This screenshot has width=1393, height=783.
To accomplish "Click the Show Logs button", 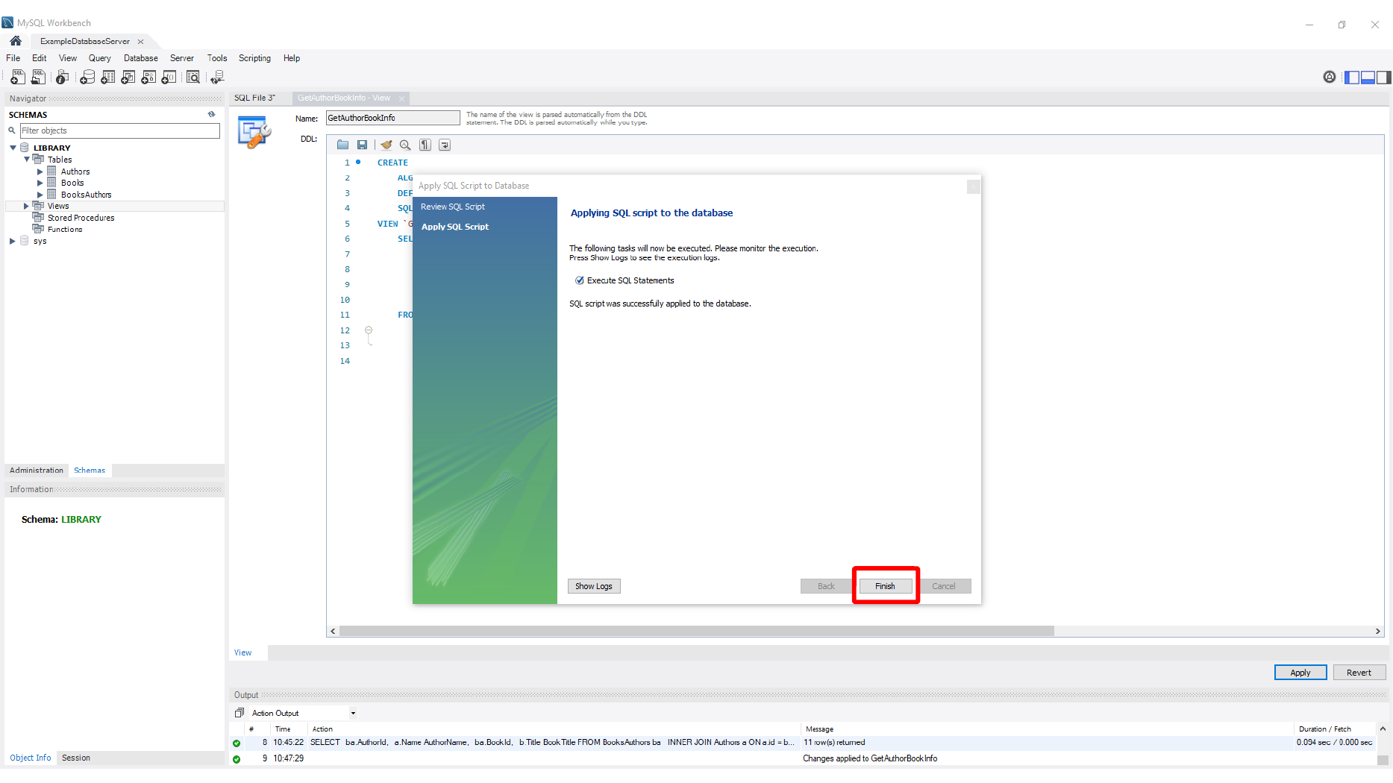I will pyautogui.click(x=594, y=586).
